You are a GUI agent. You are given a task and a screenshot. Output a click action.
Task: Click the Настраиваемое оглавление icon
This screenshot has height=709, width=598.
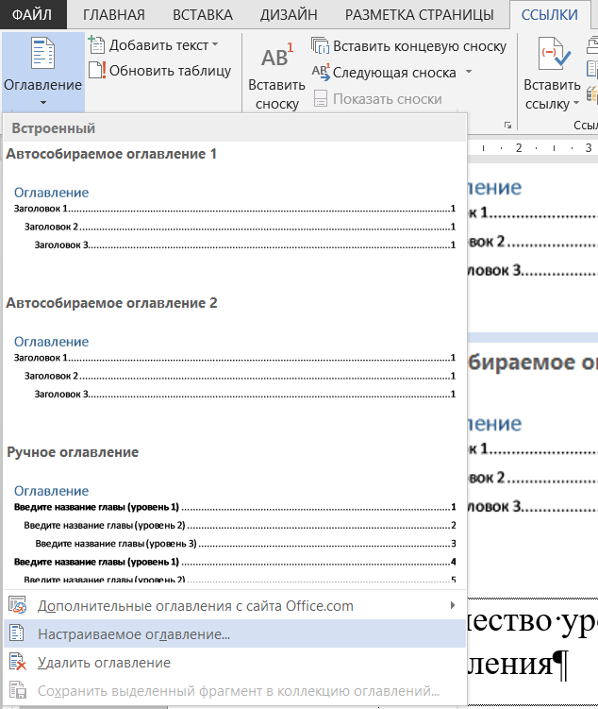coord(17,633)
